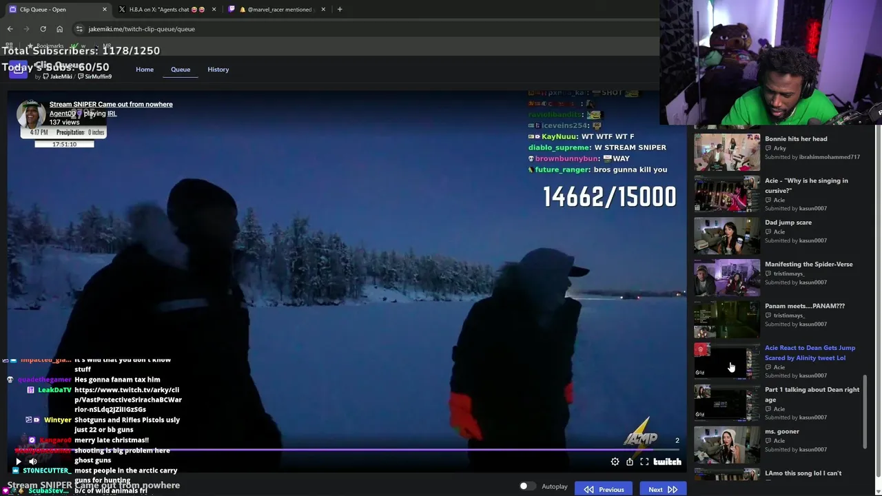882x496 pixels.
Task: Open the Queue tab in Clip Queue
Action: (x=181, y=70)
